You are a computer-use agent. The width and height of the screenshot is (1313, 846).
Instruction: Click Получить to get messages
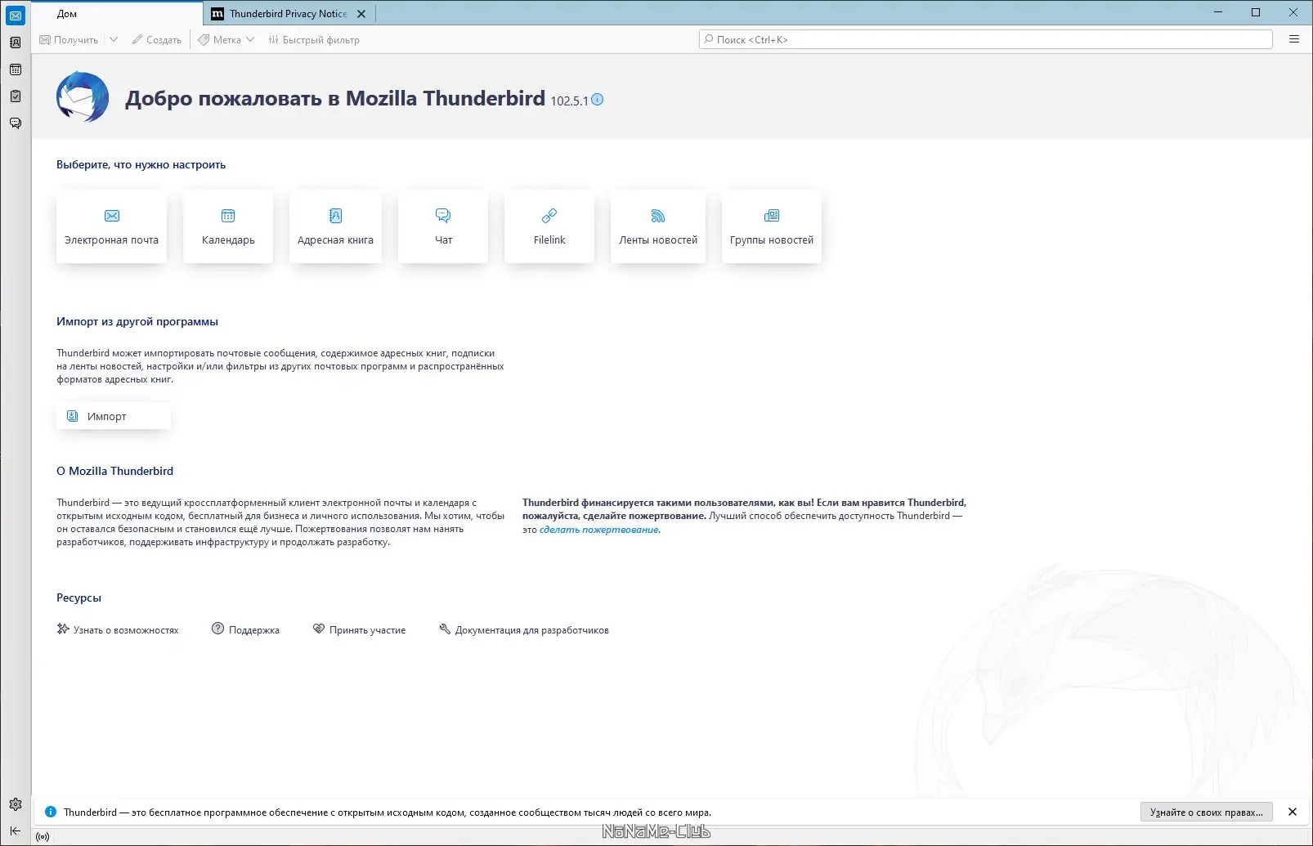point(69,39)
